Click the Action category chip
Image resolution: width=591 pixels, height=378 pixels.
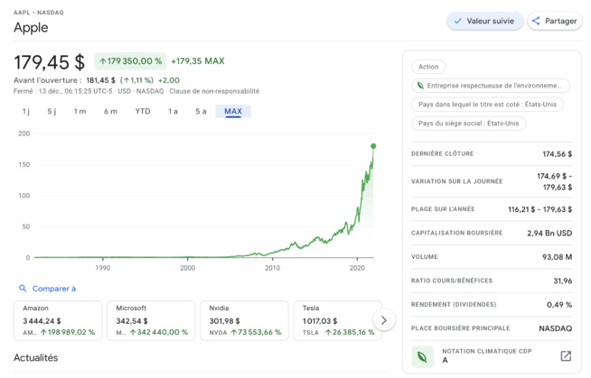[x=428, y=67]
